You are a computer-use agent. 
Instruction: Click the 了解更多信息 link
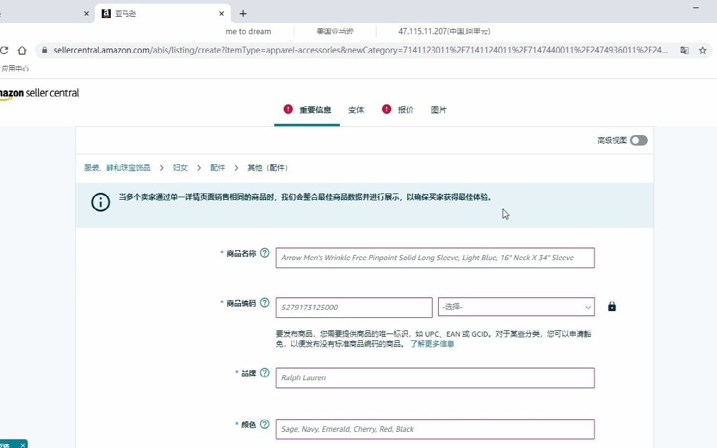[x=434, y=343]
